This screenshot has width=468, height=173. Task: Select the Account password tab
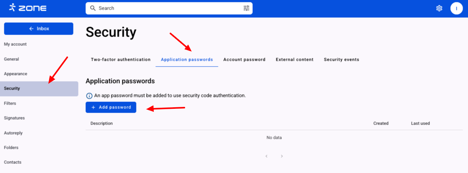(x=244, y=60)
